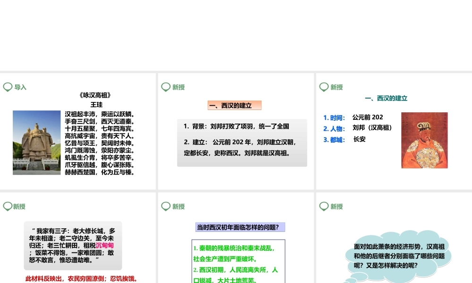Click the line 汉祖起丰沛，乘运以跃鳞

(101, 114)
